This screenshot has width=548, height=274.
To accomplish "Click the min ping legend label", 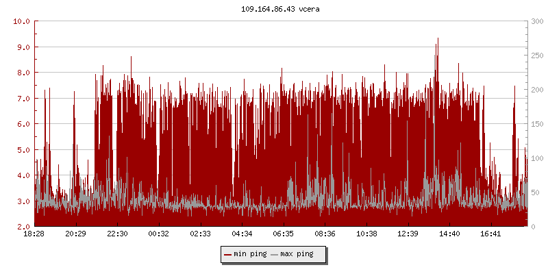I will coord(250,254).
